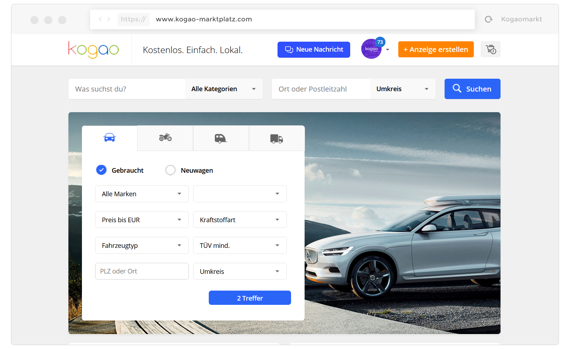Open the Alle Marken dropdown
Viewport: 570px width, 349px height.
click(x=142, y=194)
